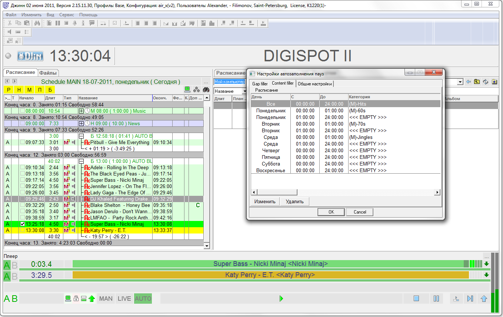Click previous day arrow beside schedule title
Viewport: 503px width, 317px height.
click(7, 81)
